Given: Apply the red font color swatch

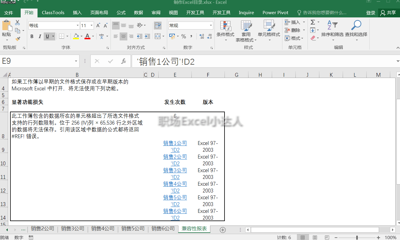Looking at the screenshot, I should point(87,36).
